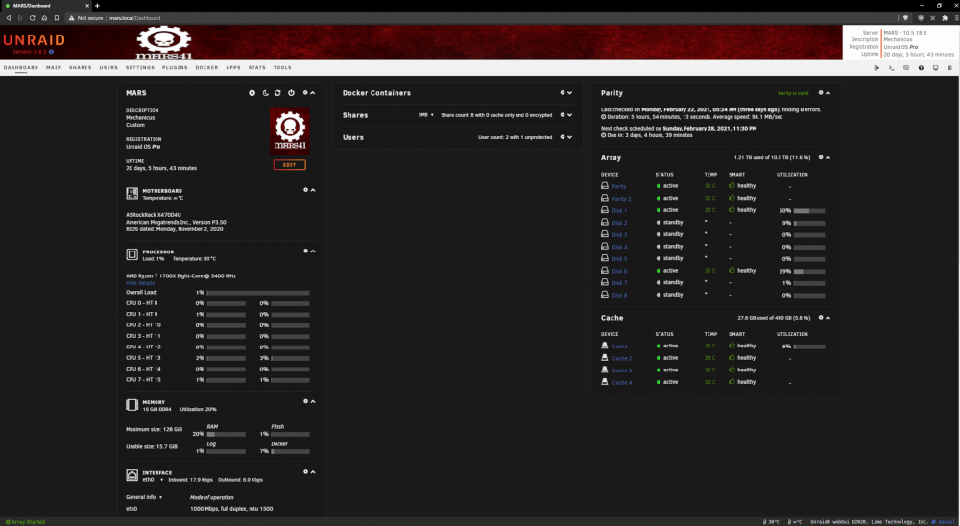Open the Interface section settings gear
960x526 pixels.
(x=305, y=472)
